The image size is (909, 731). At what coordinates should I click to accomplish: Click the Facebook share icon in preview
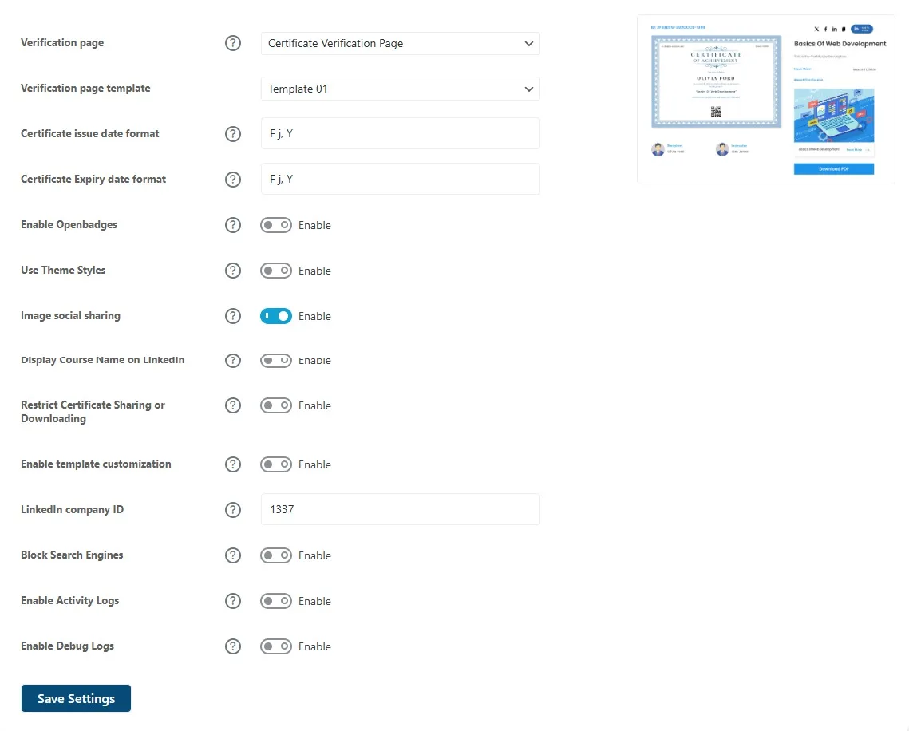coord(825,29)
